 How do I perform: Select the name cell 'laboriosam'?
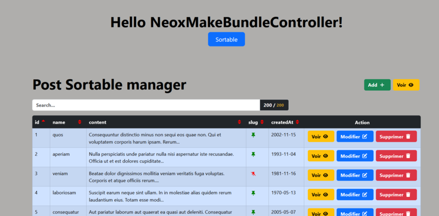(x=64, y=193)
